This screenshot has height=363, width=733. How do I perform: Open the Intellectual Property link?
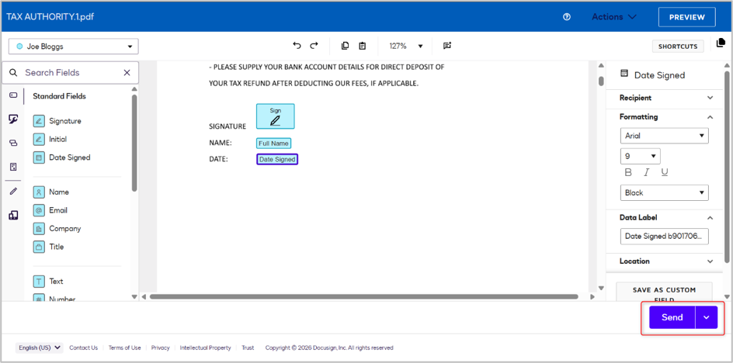tap(205, 347)
